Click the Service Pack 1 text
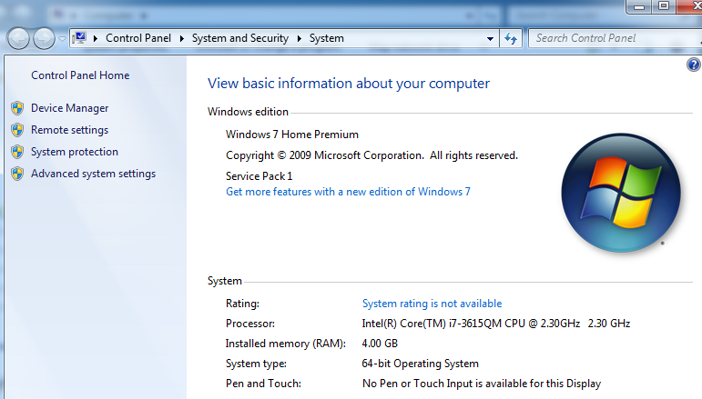The height and width of the screenshot is (399, 702). tap(259, 176)
